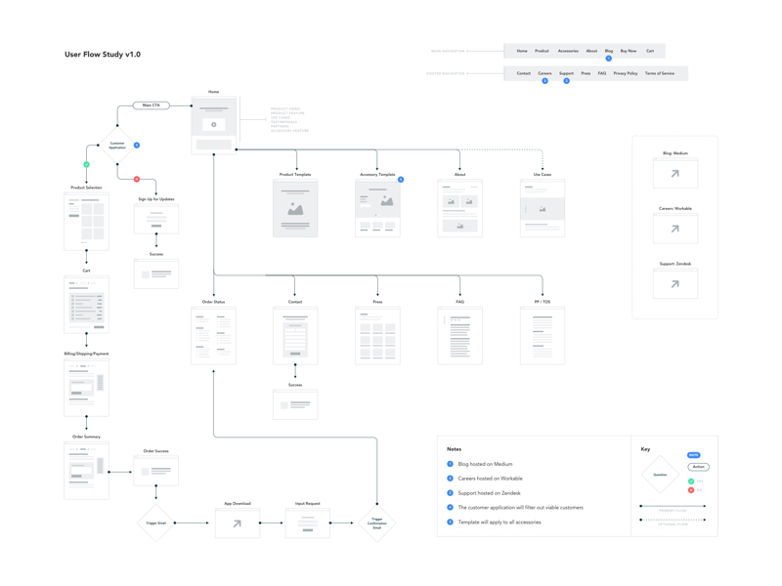Screen dimensions: 782x586
Task: Click the Support Zendesk external link arrow
Action: (x=674, y=284)
